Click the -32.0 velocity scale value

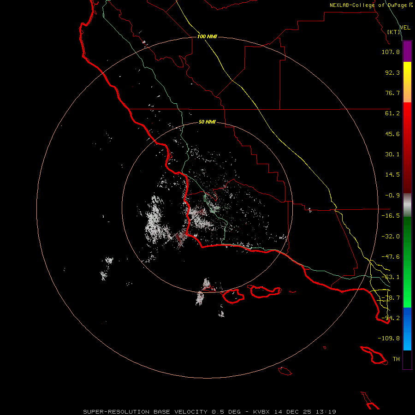coord(391,237)
